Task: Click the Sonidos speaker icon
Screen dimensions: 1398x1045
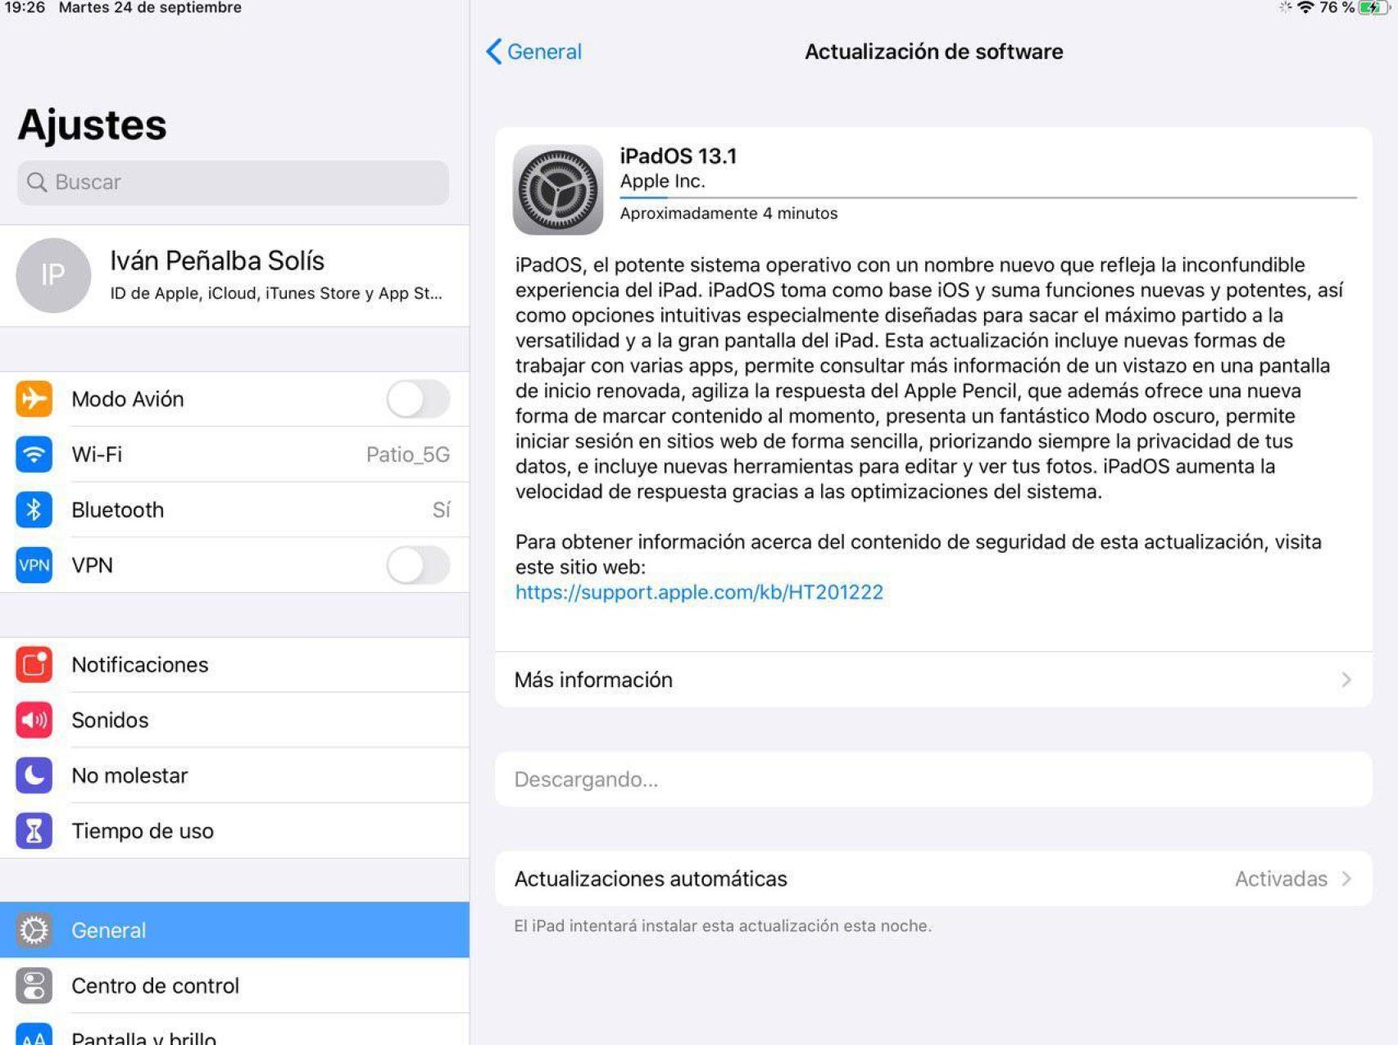Action: tap(34, 720)
